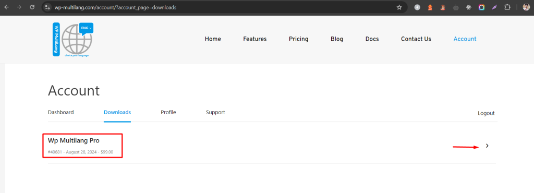Switch to the Profile tab

tap(168, 112)
